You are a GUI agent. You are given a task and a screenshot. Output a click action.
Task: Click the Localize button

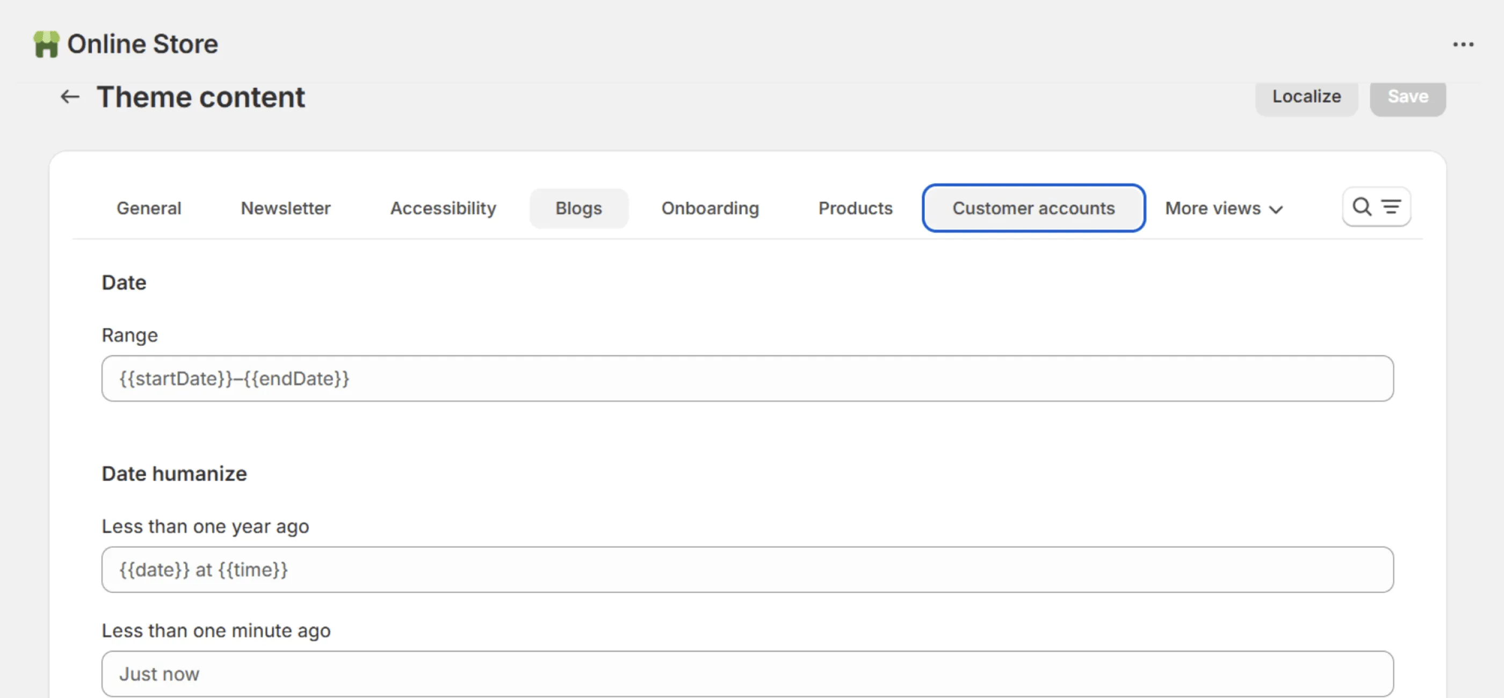click(1307, 96)
